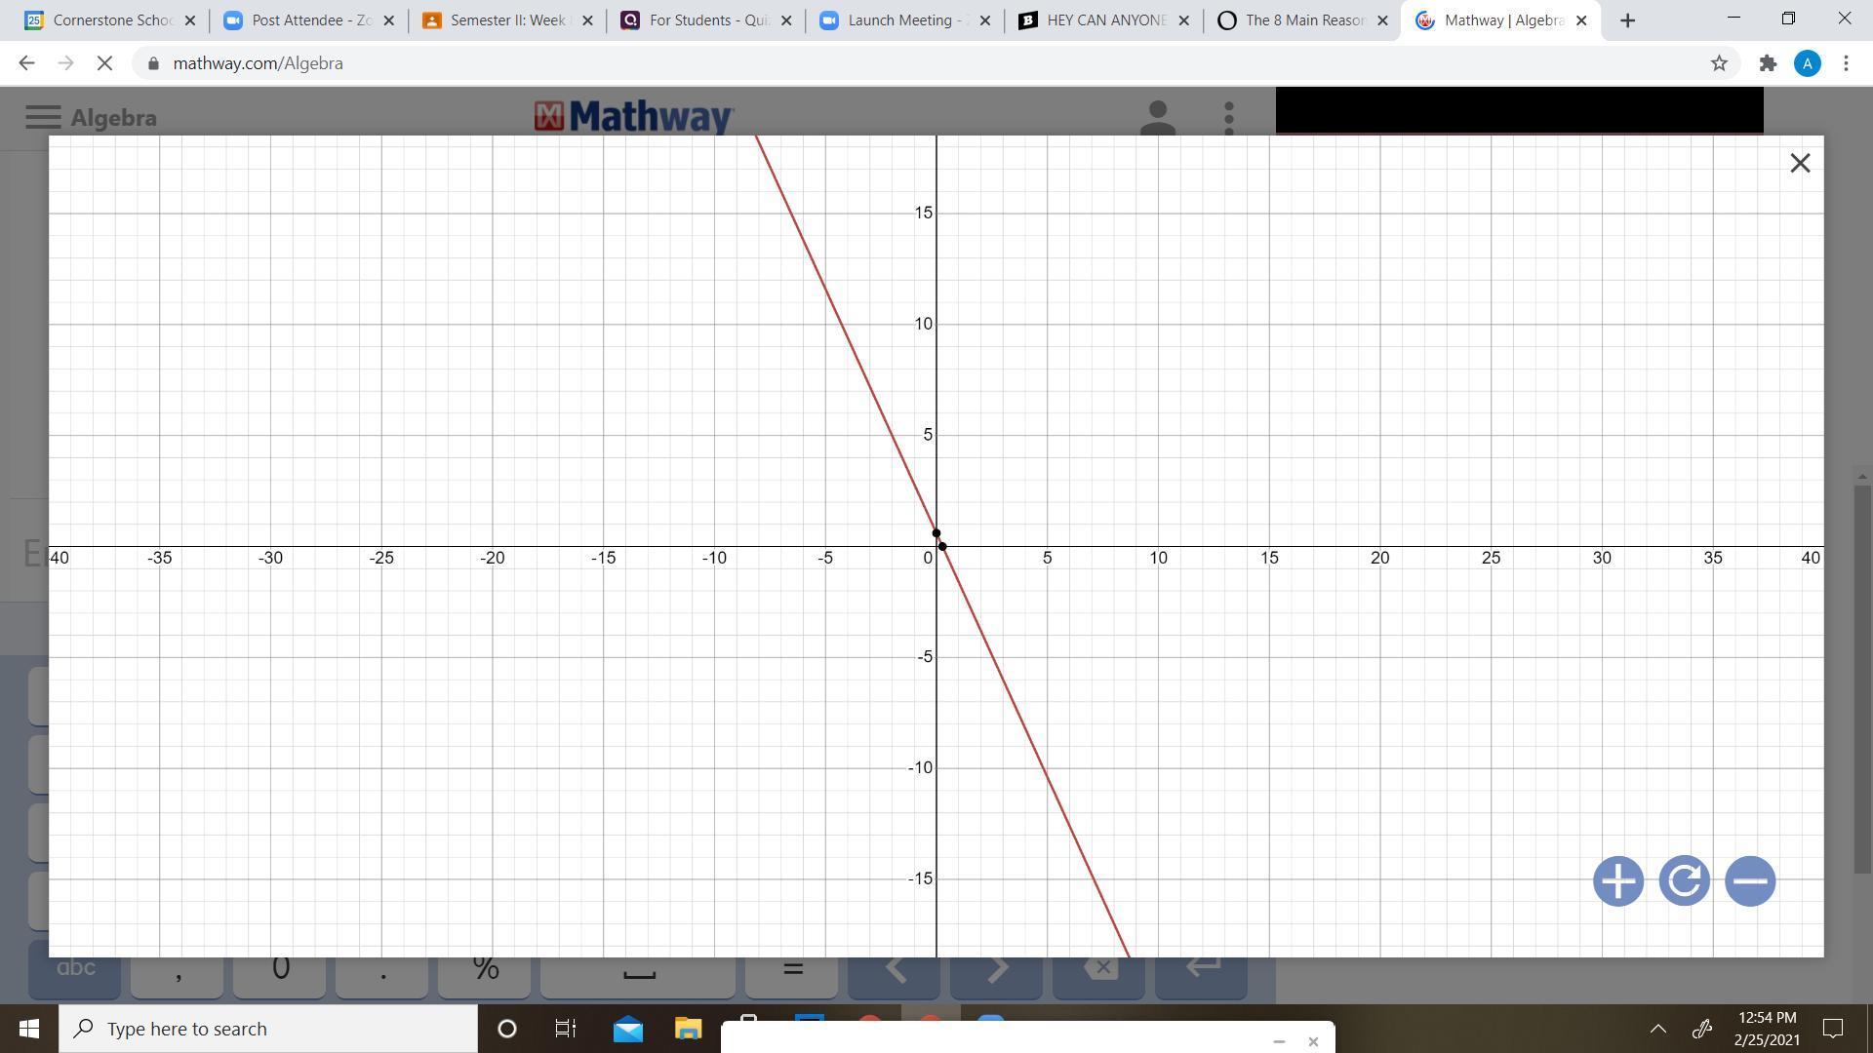Zoom in the graph with plus button

[1617, 881]
